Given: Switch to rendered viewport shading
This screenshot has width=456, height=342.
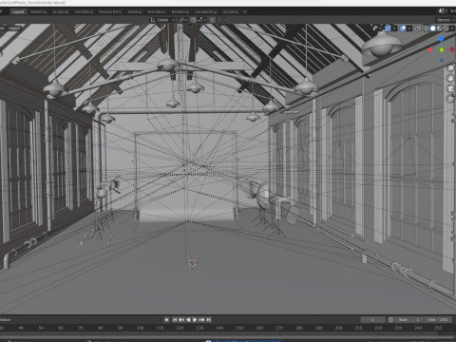Looking at the screenshot, I should click(x=446, y=28).
